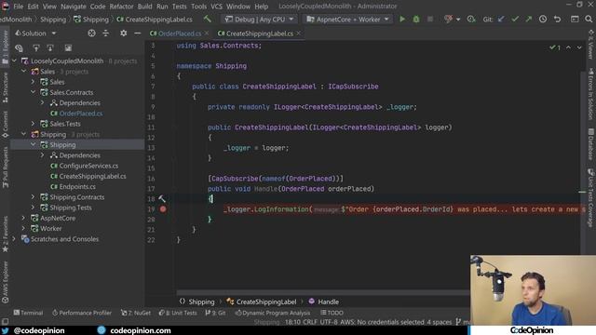The width and height of the screenshot is (596, 335).
Task: Collapse the Sales solution folder
Action: click(x=24, y=72)
